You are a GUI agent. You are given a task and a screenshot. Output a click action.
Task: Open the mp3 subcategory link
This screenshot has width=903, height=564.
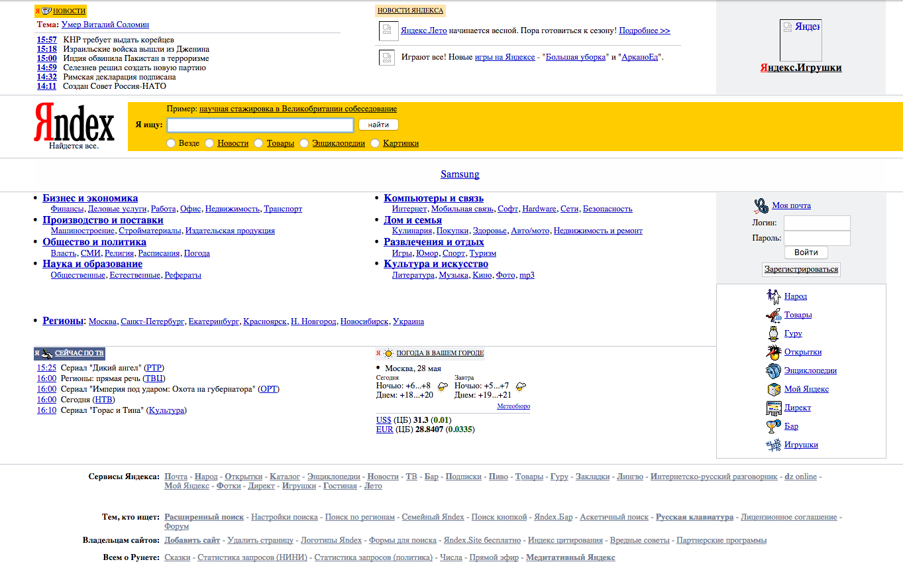[x=527, y=275]
